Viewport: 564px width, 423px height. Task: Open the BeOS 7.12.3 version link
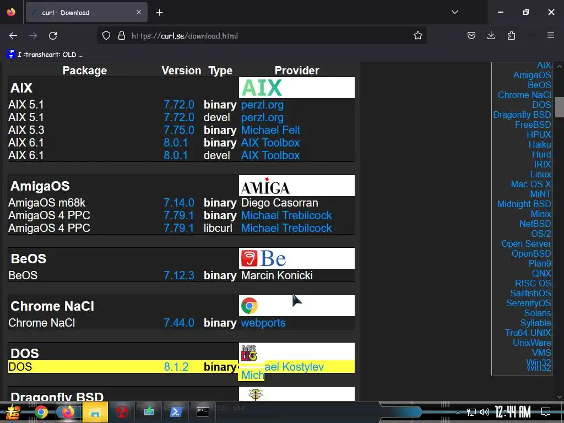pyautogui.click(x=179, y=275)
